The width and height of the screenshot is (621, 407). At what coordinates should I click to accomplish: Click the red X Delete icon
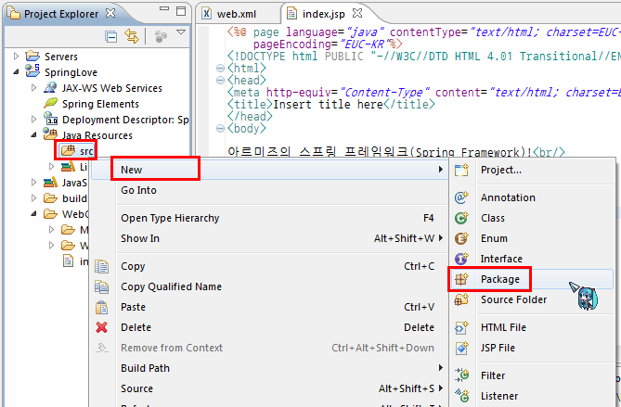pos(102,327)
